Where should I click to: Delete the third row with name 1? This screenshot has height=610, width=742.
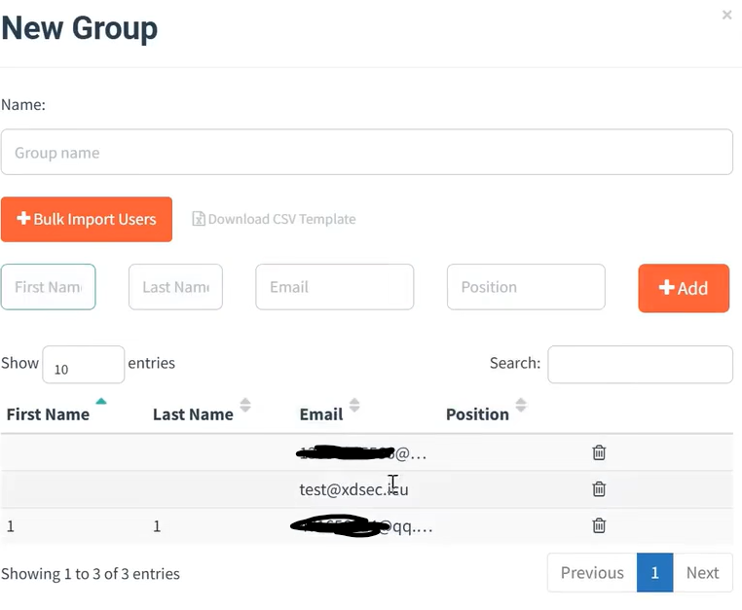pos(599,525)
